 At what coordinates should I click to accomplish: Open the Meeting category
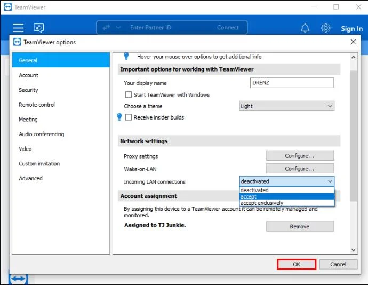61,120
